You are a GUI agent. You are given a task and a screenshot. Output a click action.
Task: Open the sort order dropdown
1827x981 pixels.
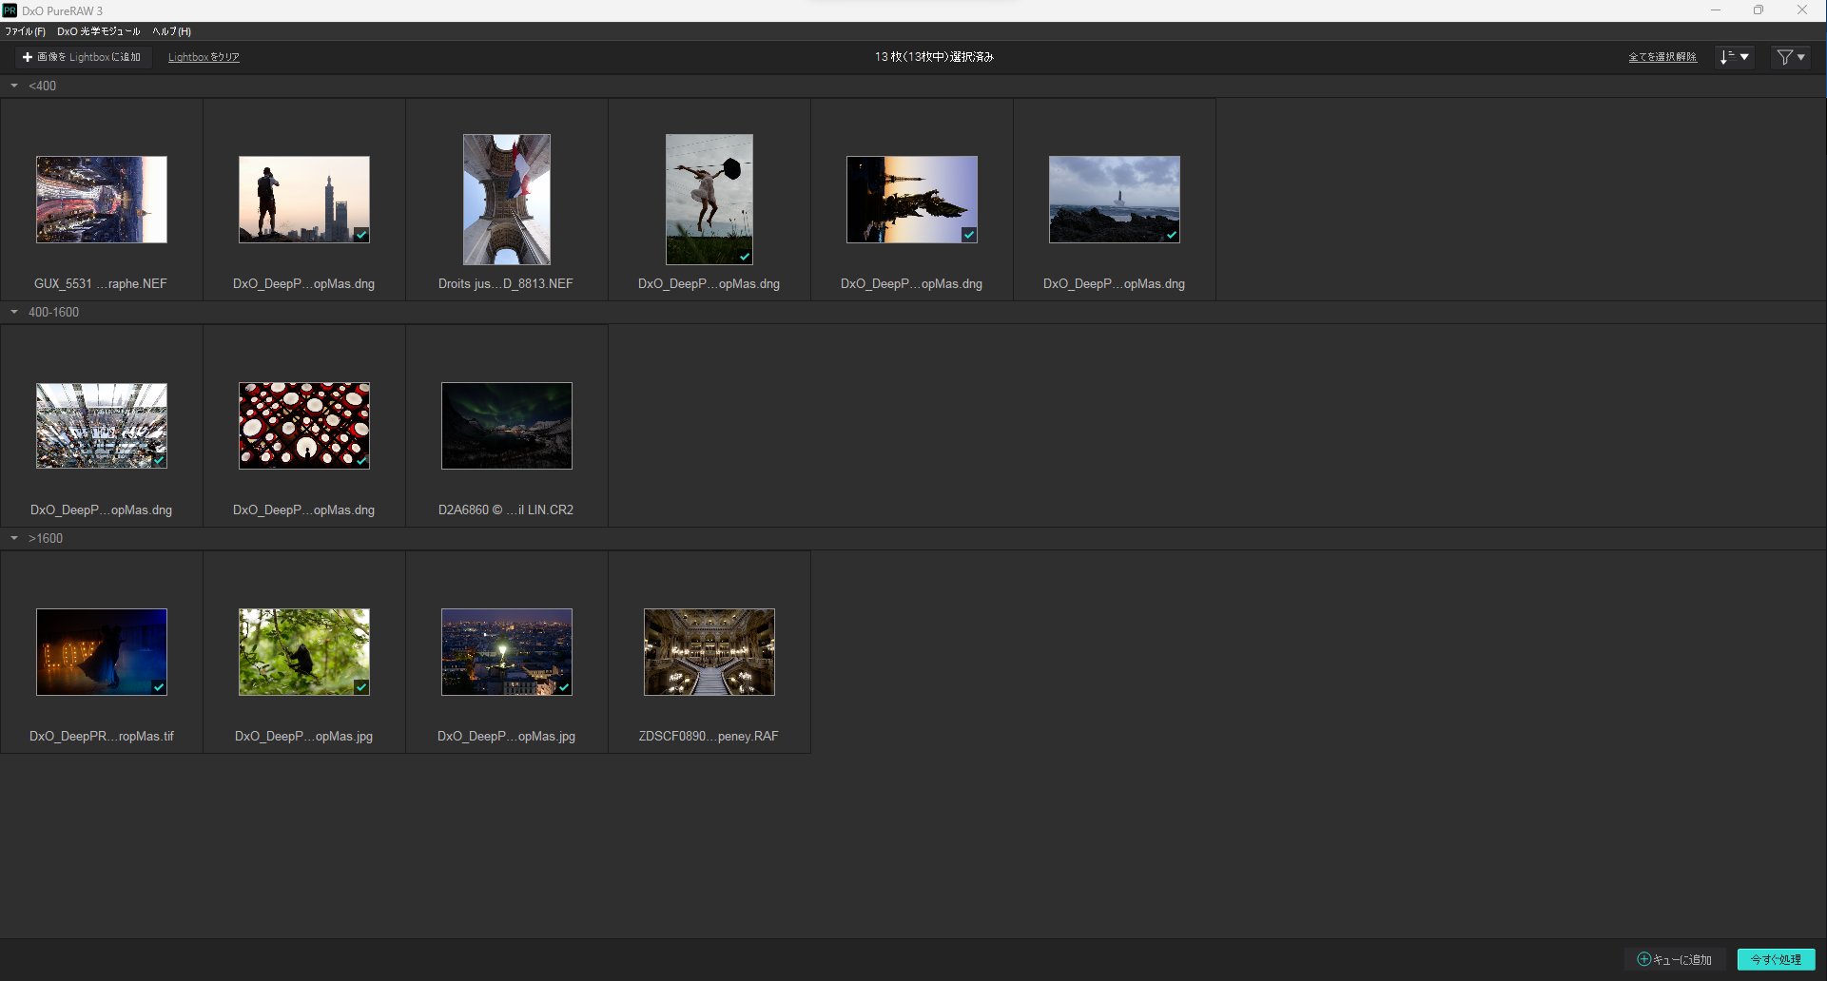(1735, 57)
